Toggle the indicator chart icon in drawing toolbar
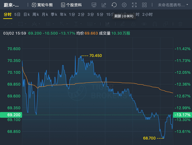Viewport: 192px width, 145px height. coord(108,24)
